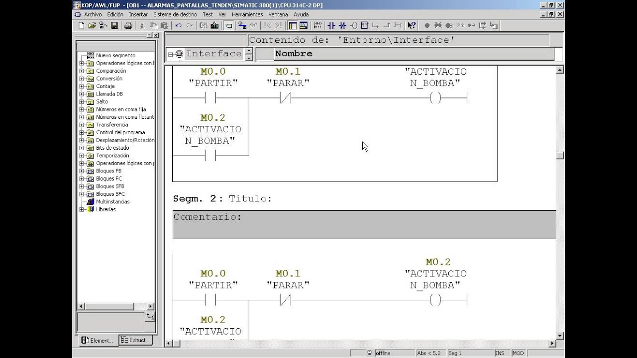Expand the Bloques FB folder
The image size is (637, 358).
82,171
